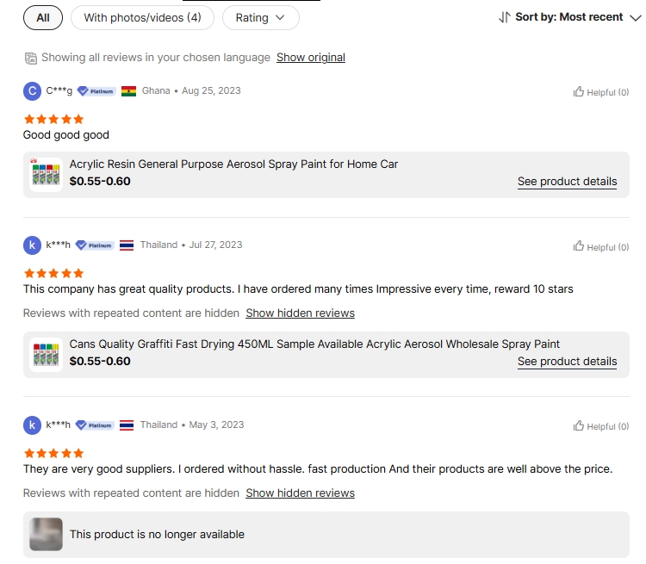Viewport: 646px width, 564px height.
Task: Show hidden reviews under the May 3 review
Action: [x=300, y=493]
